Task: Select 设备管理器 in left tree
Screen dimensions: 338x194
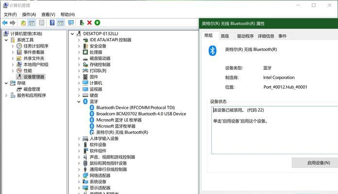Action: click(34, 77)
